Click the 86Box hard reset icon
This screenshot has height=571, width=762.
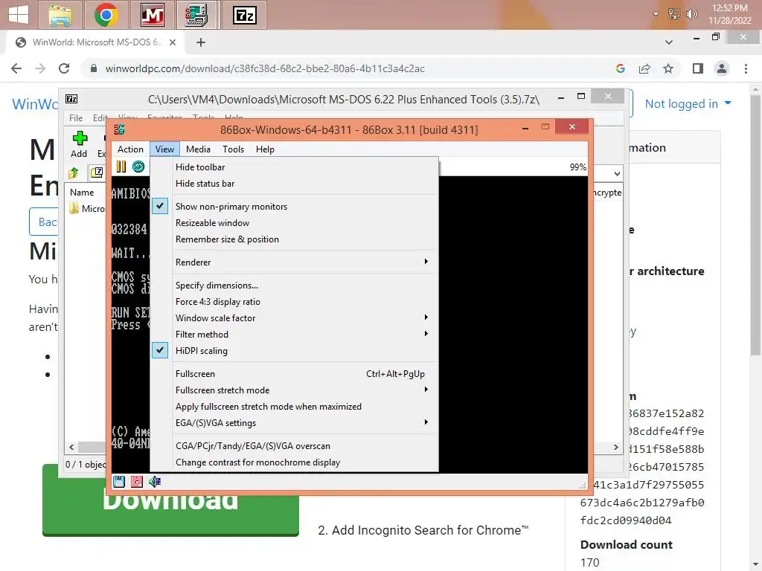pos(138,167)
